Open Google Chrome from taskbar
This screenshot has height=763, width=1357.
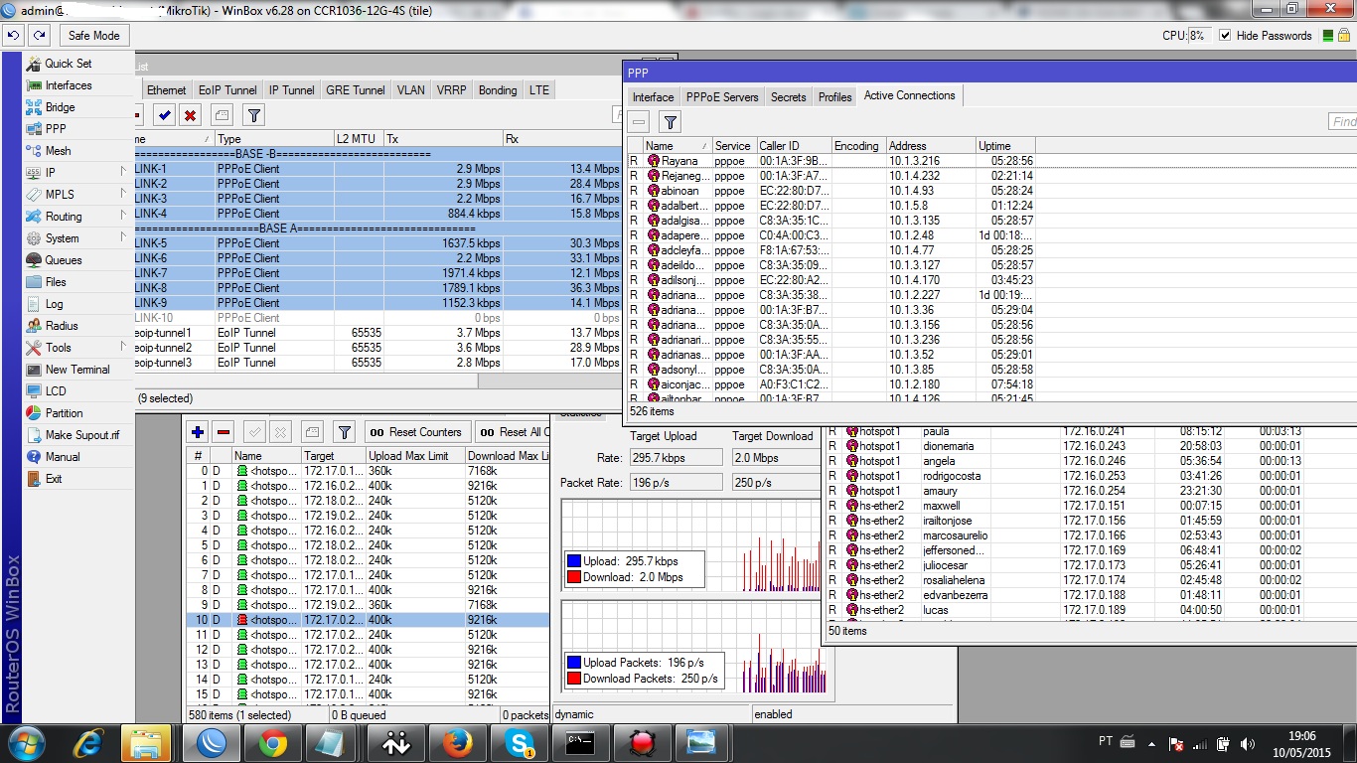coord(273,743)
